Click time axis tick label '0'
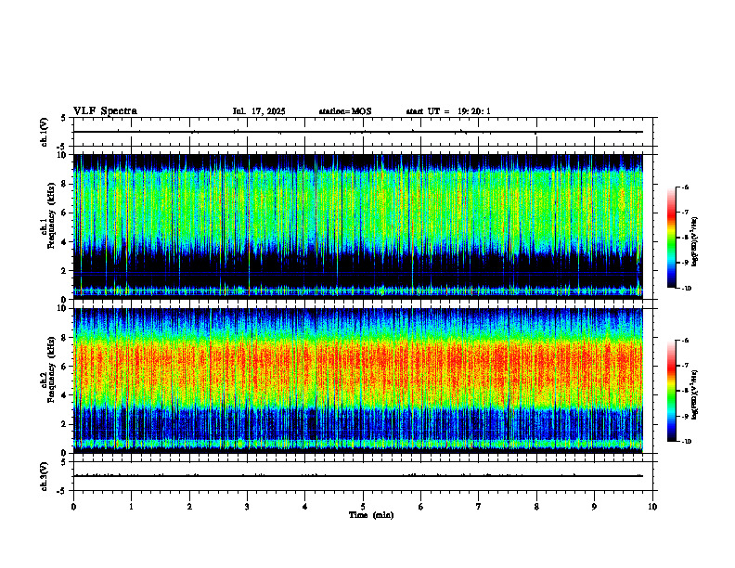 pyautogui.click(x=73, y=507)
